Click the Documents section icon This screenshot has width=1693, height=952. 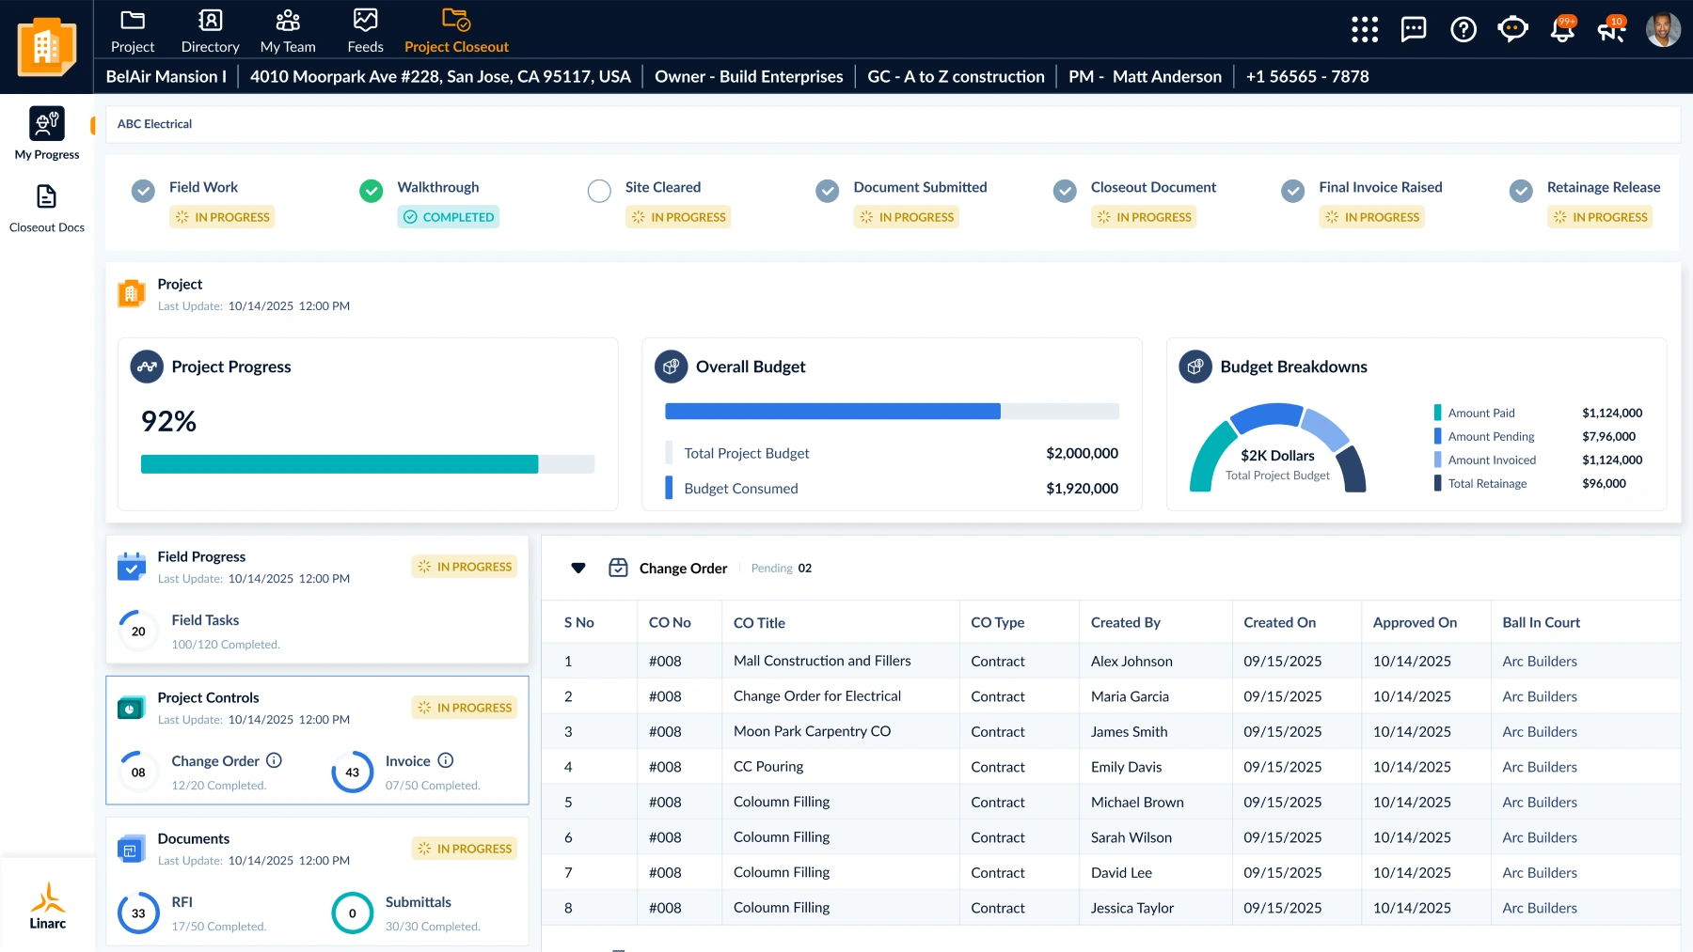[x=131, y=849]
